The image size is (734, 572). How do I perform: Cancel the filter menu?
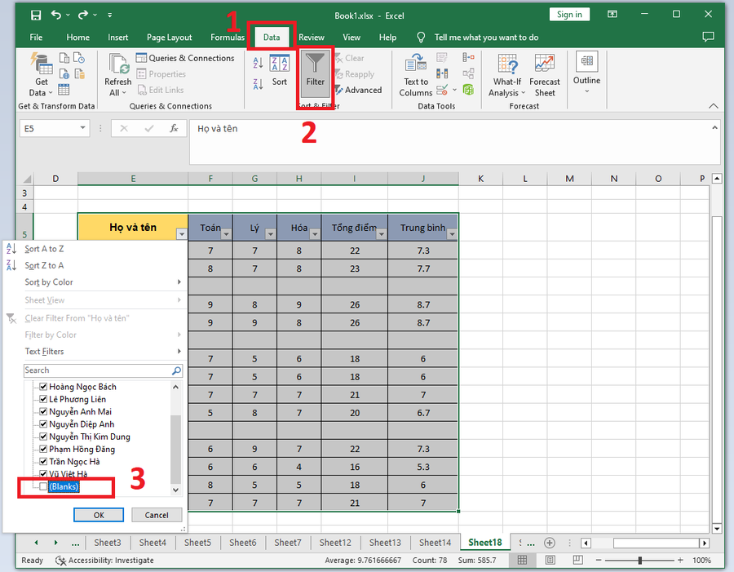[157, 515]
